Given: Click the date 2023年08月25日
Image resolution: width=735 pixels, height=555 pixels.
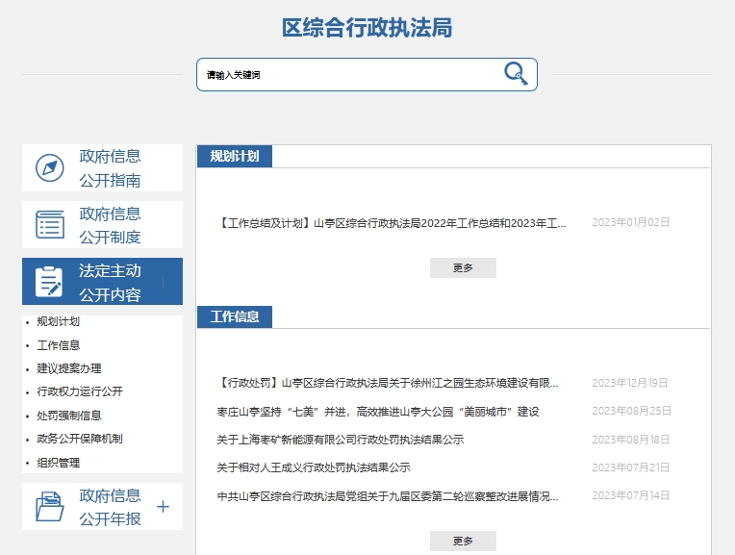Looking at the screenshot, I should click(631, 411).
